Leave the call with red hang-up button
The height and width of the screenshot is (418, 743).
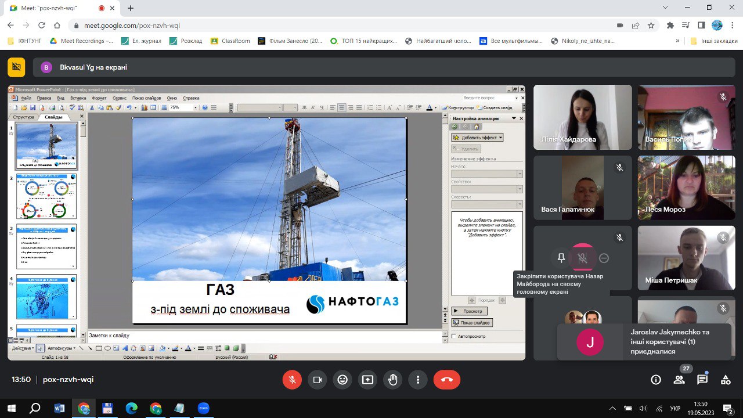click(x=446, y=380)
